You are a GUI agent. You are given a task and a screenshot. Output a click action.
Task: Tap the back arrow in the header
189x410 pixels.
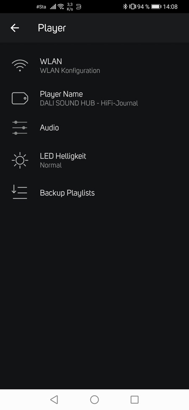pyautogui.click(x=15, y=28)
